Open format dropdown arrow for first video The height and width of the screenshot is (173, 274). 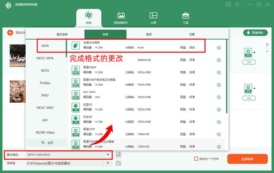[x=254, y=52]
